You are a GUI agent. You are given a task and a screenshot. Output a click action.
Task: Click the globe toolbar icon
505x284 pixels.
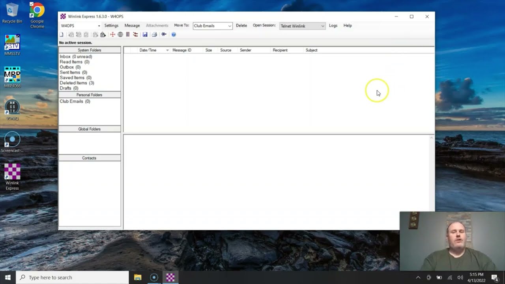coord(120,35)
